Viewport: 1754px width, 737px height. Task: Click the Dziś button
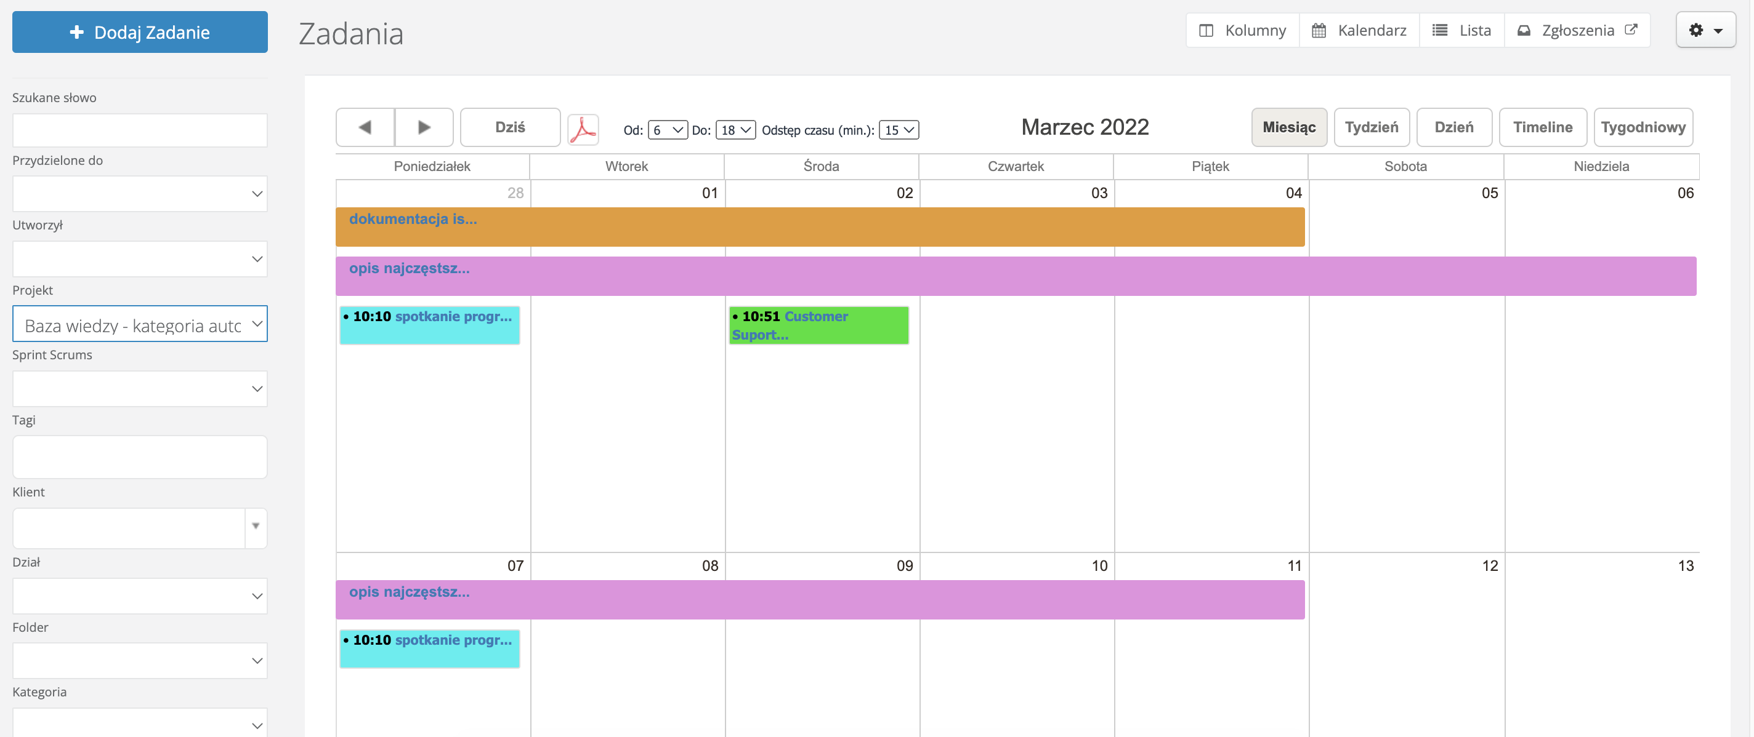pyautogui.click(x=510, y=127)
